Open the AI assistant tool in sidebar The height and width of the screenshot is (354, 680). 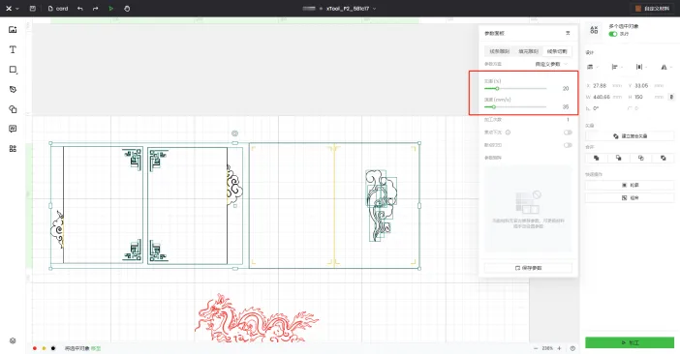tap(13, 129)
